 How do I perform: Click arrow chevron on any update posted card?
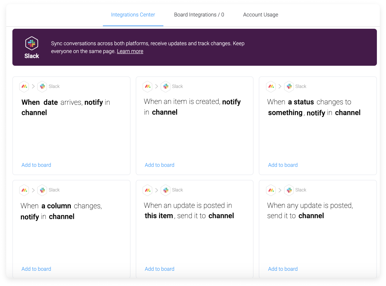(x=280, y=190)
